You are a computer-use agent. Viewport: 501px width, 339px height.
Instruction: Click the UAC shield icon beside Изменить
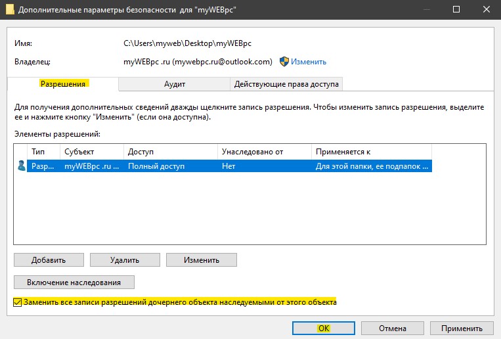pyautogui.click(x=284, y=62)
